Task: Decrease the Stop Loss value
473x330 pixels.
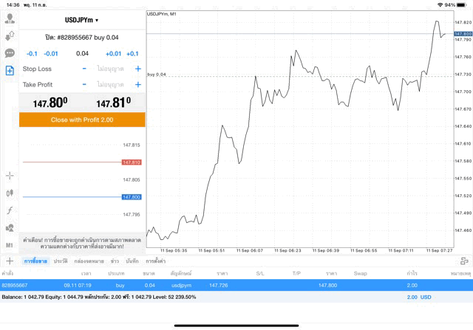Action: click(x=84, y=69)
